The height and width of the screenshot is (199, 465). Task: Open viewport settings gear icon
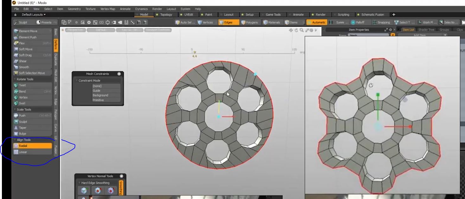tap(311, 30)
